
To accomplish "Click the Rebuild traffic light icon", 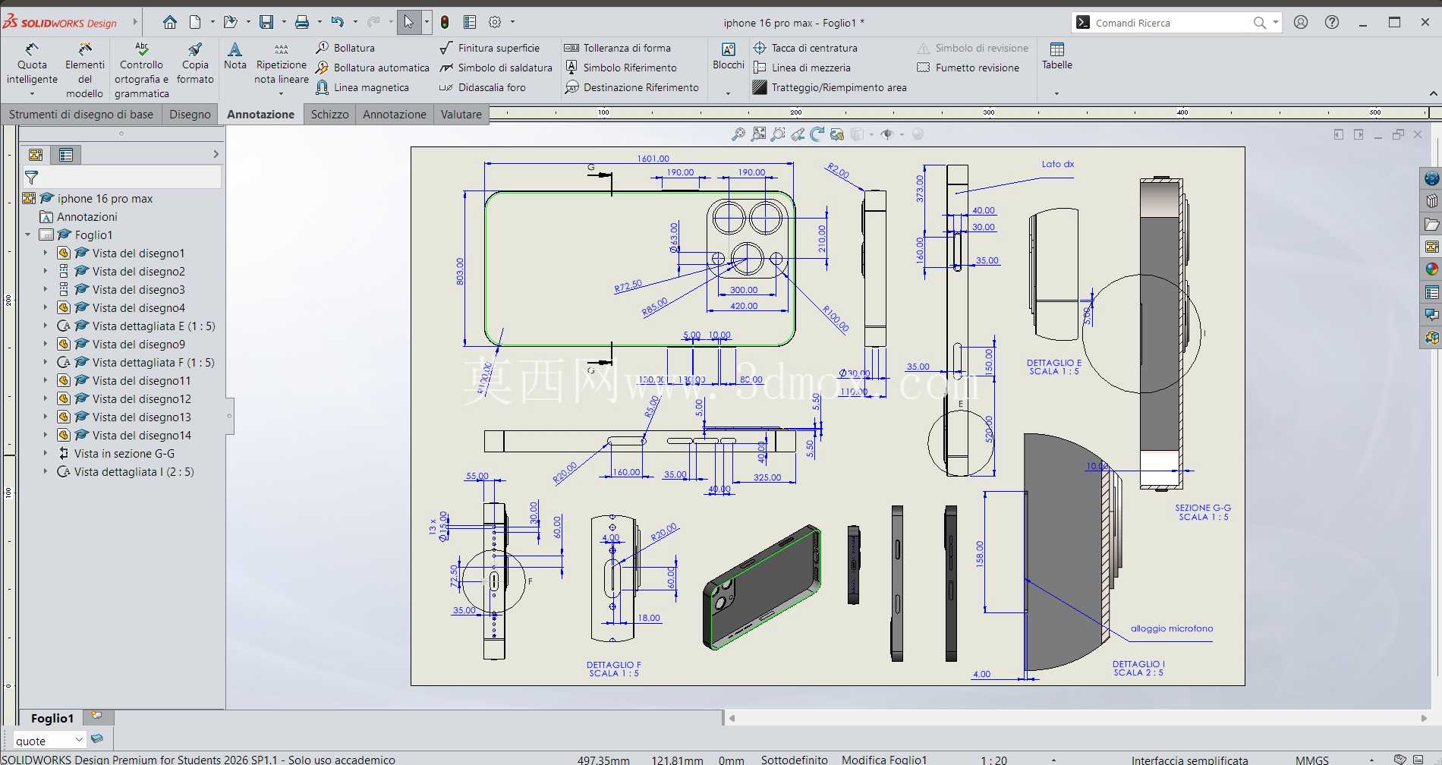I will tap(445, 22).
